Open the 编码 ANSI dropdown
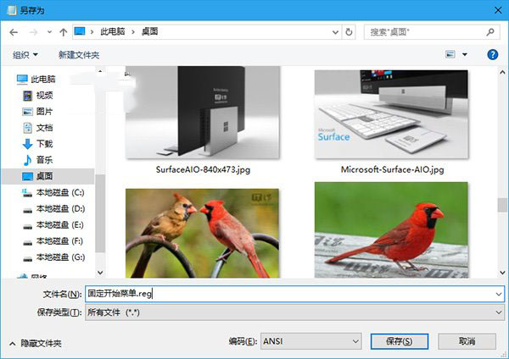The width and height of the screenshot is (509, 359). [311, 341]
